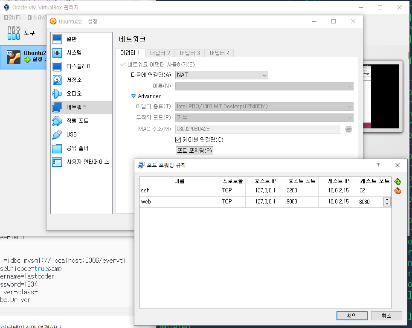Open the 사용자 인터페이스 settings category
This screenshot has width=412, height=328.
coord(81,162)
